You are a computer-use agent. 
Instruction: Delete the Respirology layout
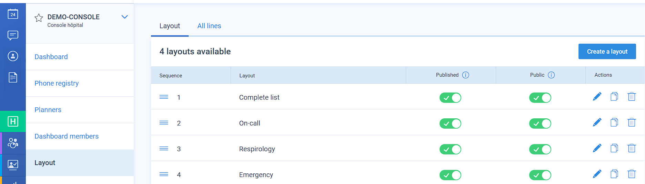coord(632,148)
